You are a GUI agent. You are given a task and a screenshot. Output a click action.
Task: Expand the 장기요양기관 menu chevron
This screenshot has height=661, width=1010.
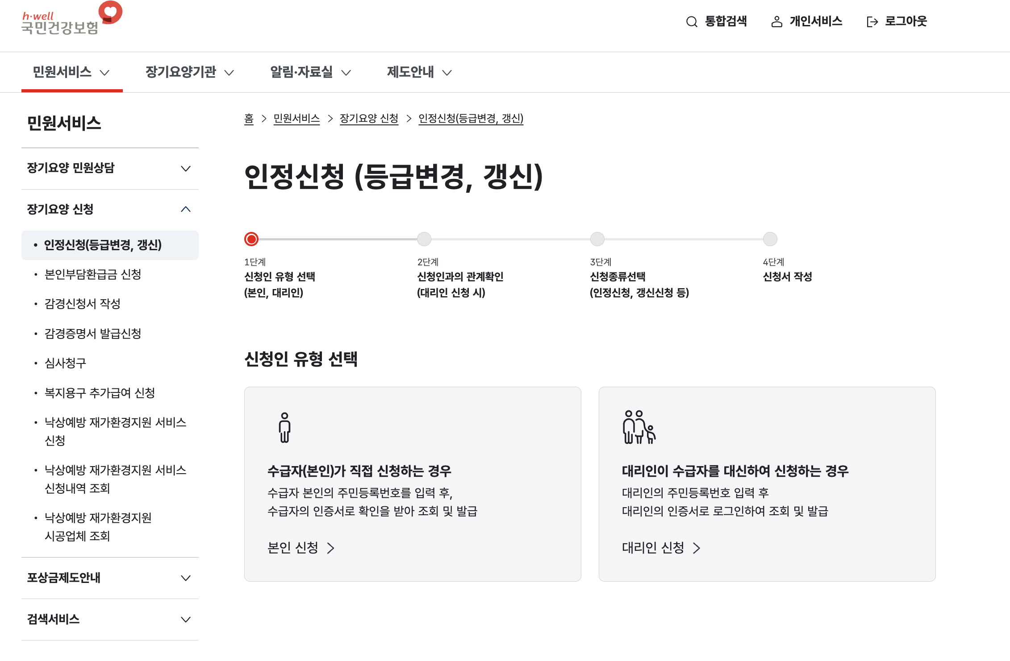tap(229, 73)
